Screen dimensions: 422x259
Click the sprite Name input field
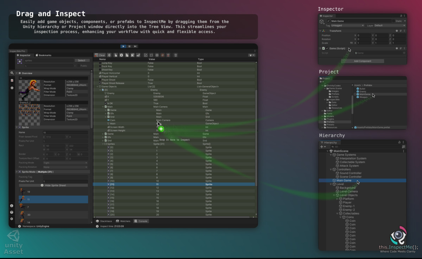(x=65, y=132)
